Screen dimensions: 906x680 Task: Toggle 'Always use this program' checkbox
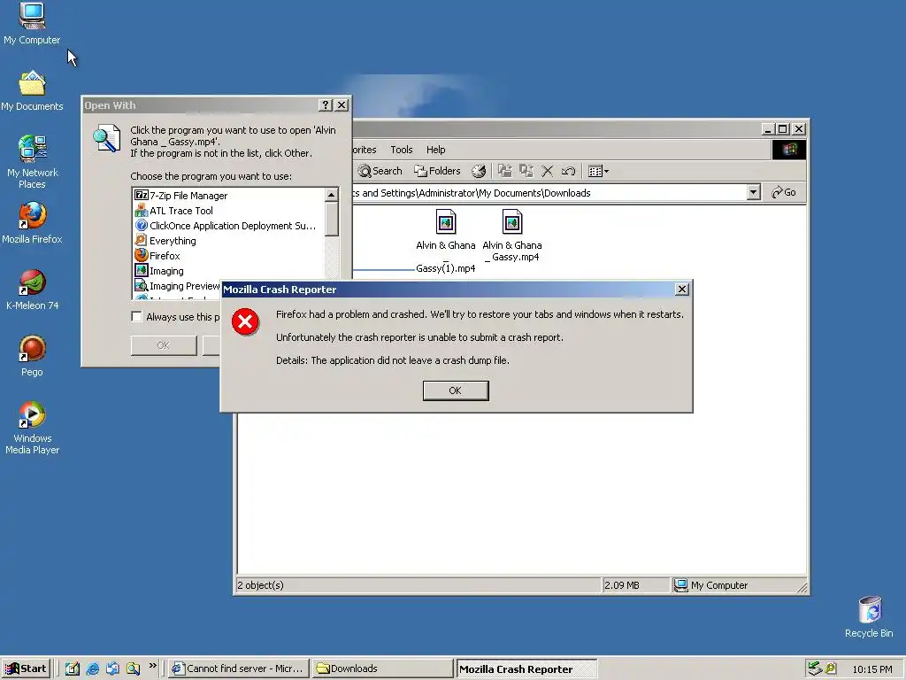click(136, 316)
